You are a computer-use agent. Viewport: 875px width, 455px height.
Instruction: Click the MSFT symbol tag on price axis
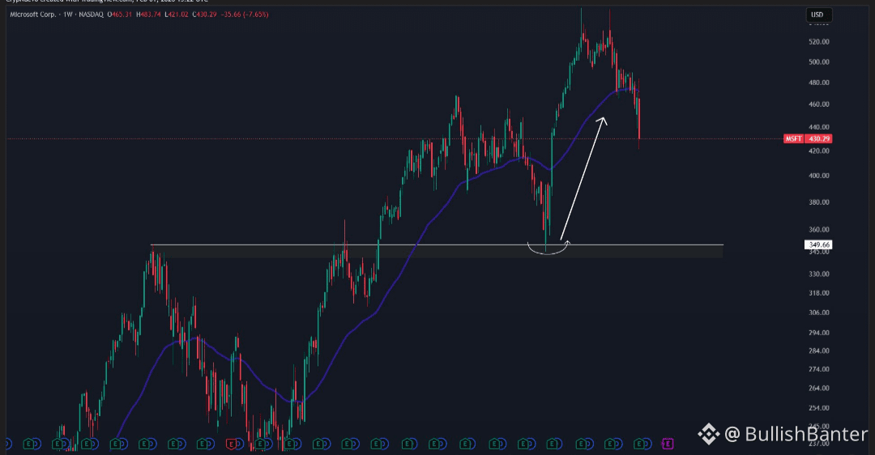coord(793,138)
